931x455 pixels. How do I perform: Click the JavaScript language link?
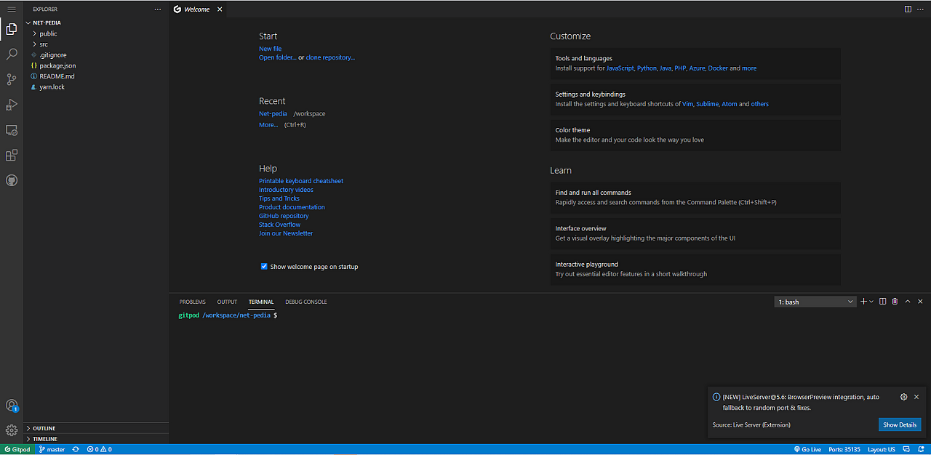[x=620, y=68]
